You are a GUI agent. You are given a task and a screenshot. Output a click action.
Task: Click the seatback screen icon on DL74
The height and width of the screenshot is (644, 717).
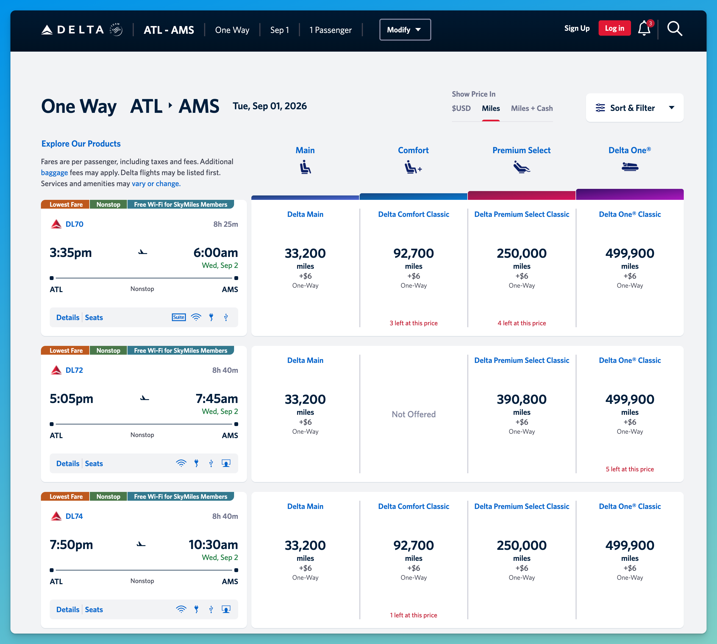(226, 609)
